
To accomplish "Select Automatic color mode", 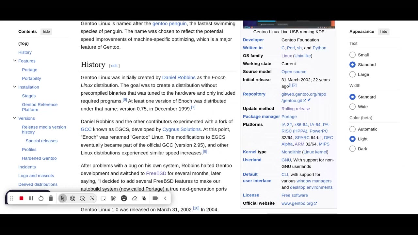I will [352, 129].
